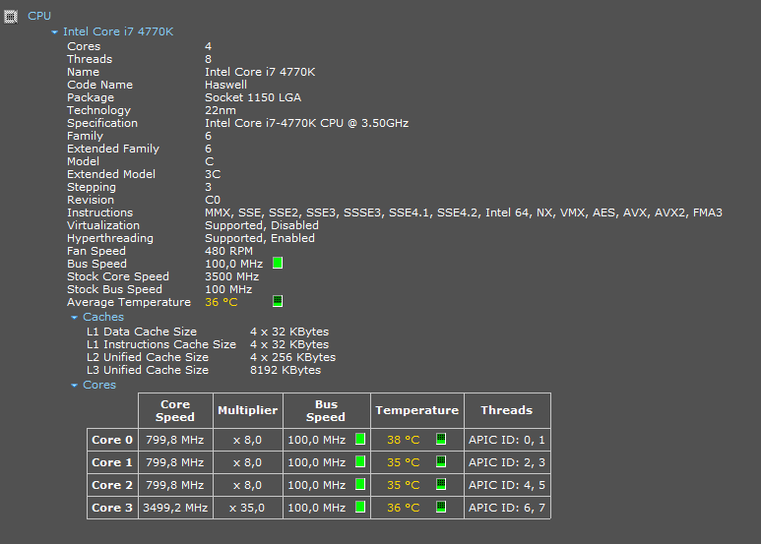
Task: Click Core 1 temperature graph icon
Action: [x=441, y=461]
